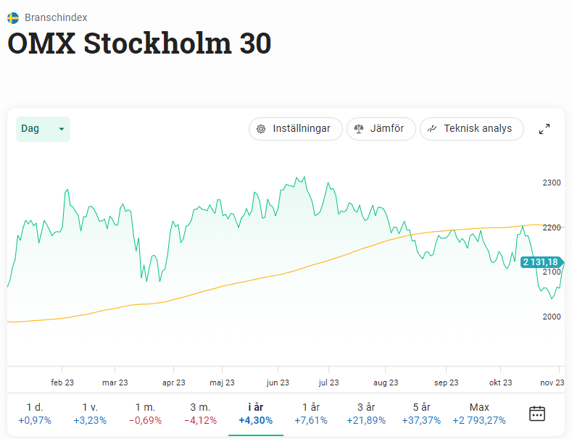Click the Branschindex label link

click(x=56, y=17)
